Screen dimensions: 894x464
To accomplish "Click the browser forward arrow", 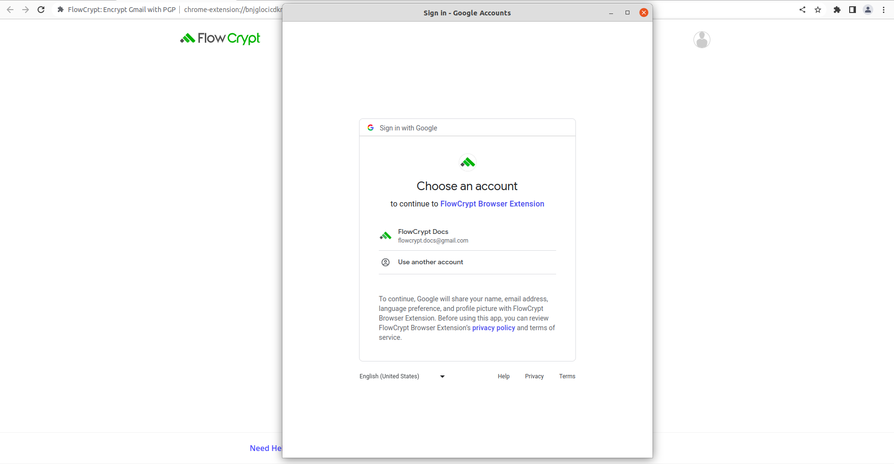I will [26, 10].
